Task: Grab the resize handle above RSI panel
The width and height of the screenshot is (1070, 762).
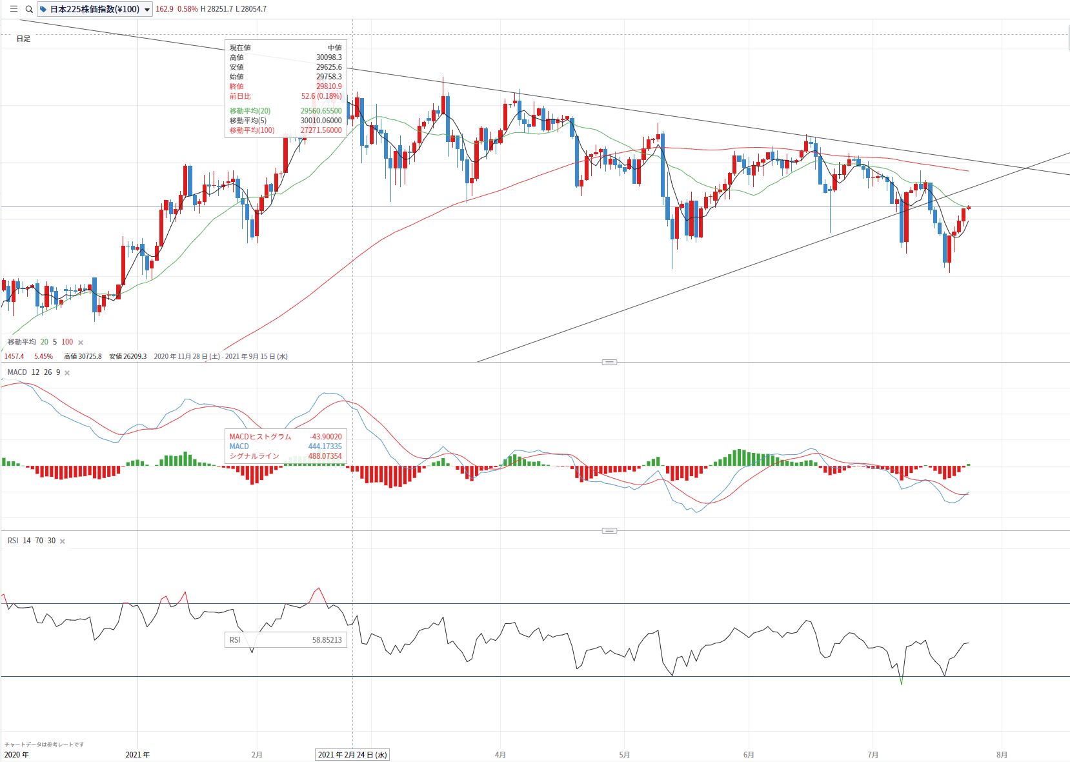Action: 609,530
